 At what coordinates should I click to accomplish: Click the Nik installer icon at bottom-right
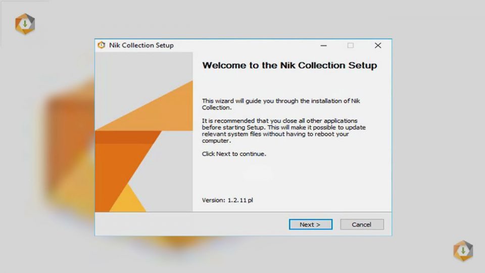(463, 251)
